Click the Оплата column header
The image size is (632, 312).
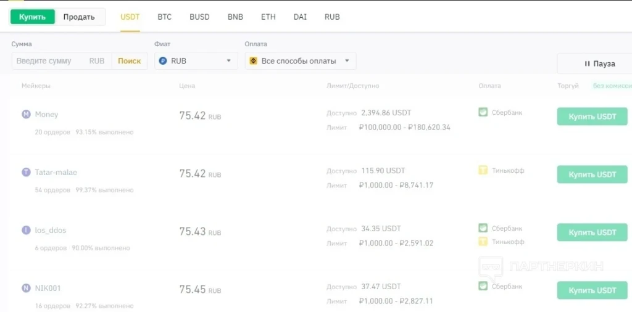coord(489,86)
